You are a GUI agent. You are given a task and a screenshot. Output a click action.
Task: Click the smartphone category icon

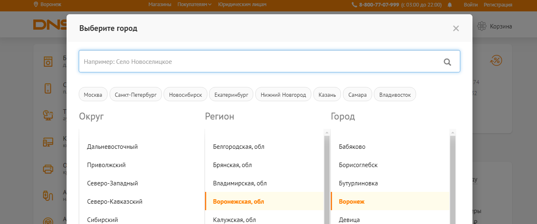pos(48,88)
